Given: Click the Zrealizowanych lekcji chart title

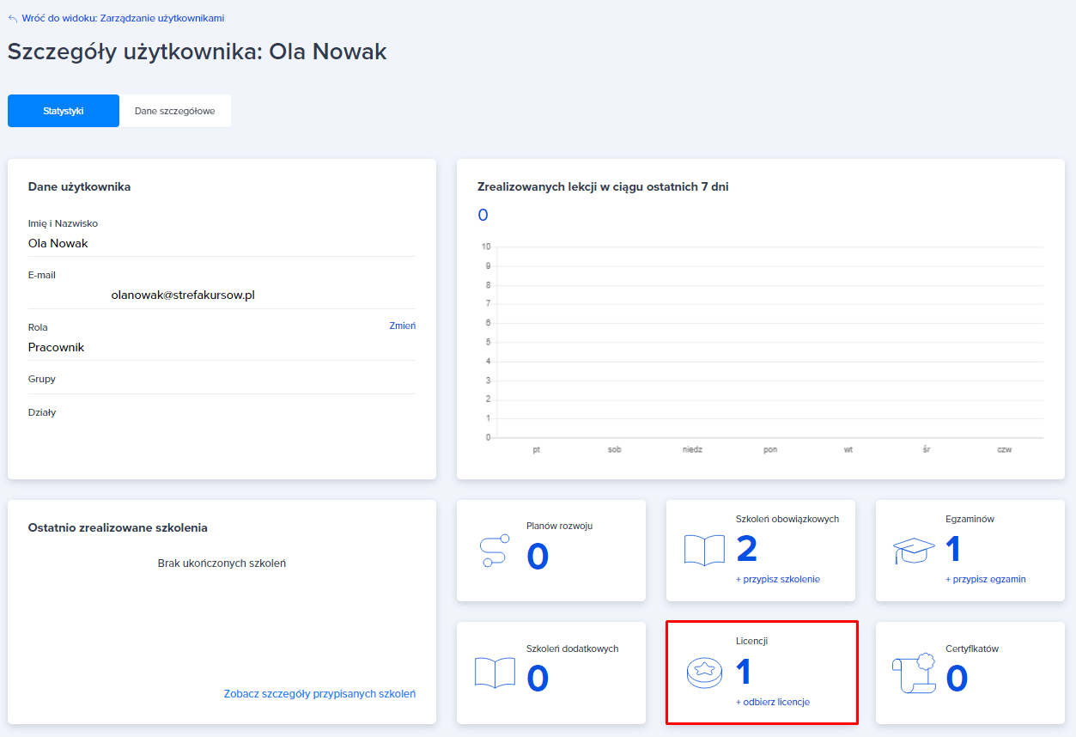Looking at the screenshot, I should (603, 186).
